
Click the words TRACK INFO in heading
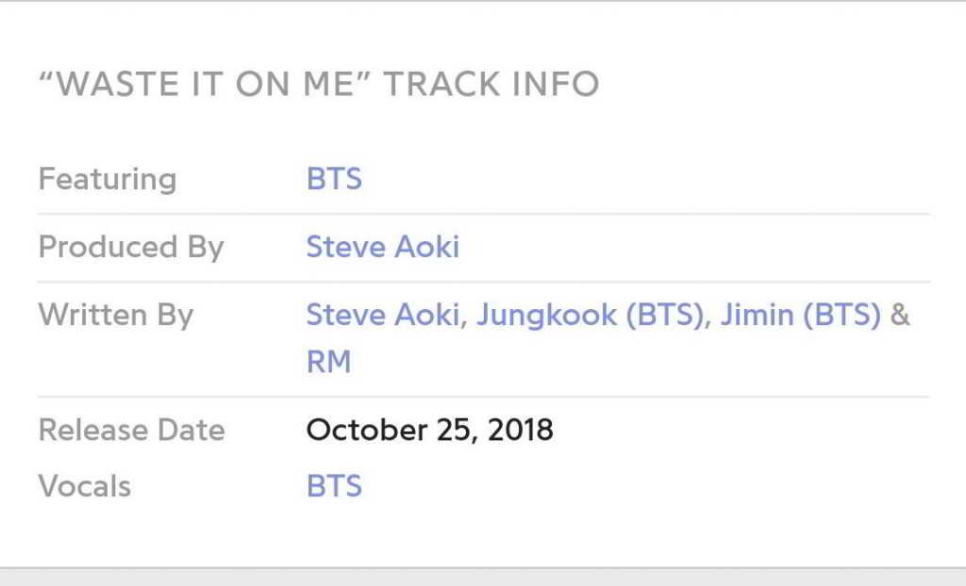click(491, 84)
